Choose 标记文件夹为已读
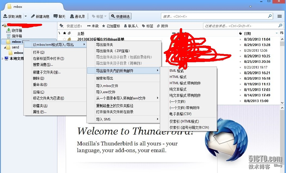The width and height of the screenshot is (286, 173). point(48,98)
